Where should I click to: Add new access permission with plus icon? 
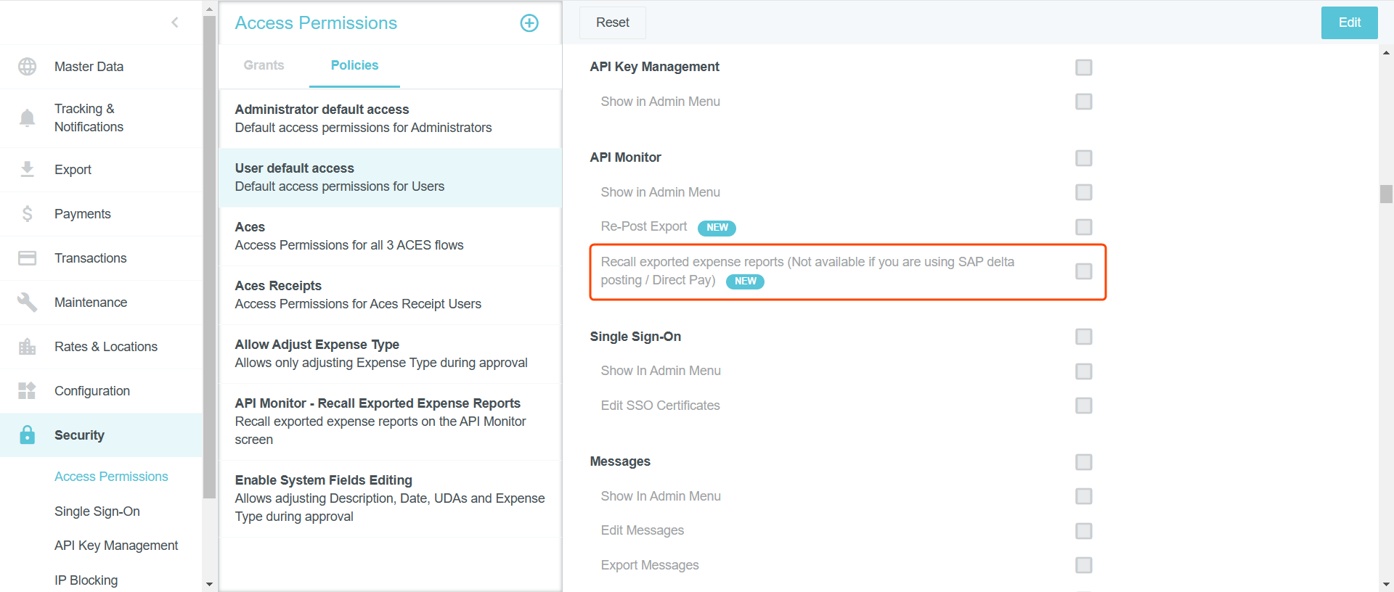pyautogui.click(x=529, y=23)
